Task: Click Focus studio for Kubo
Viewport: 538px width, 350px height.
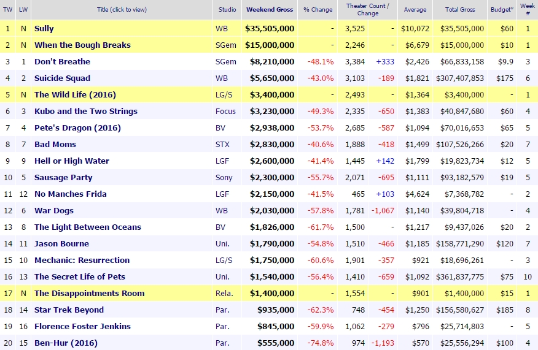Action: pyautogui.click(x=225, y=112)
